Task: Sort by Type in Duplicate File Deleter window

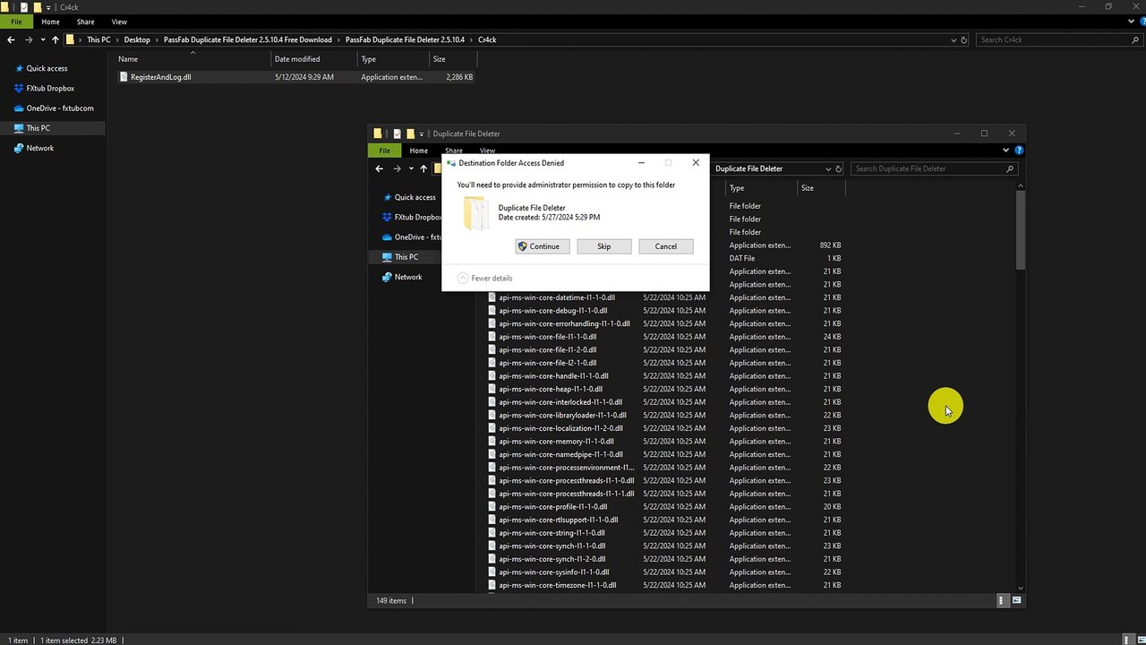Action: tap(761, 188)
